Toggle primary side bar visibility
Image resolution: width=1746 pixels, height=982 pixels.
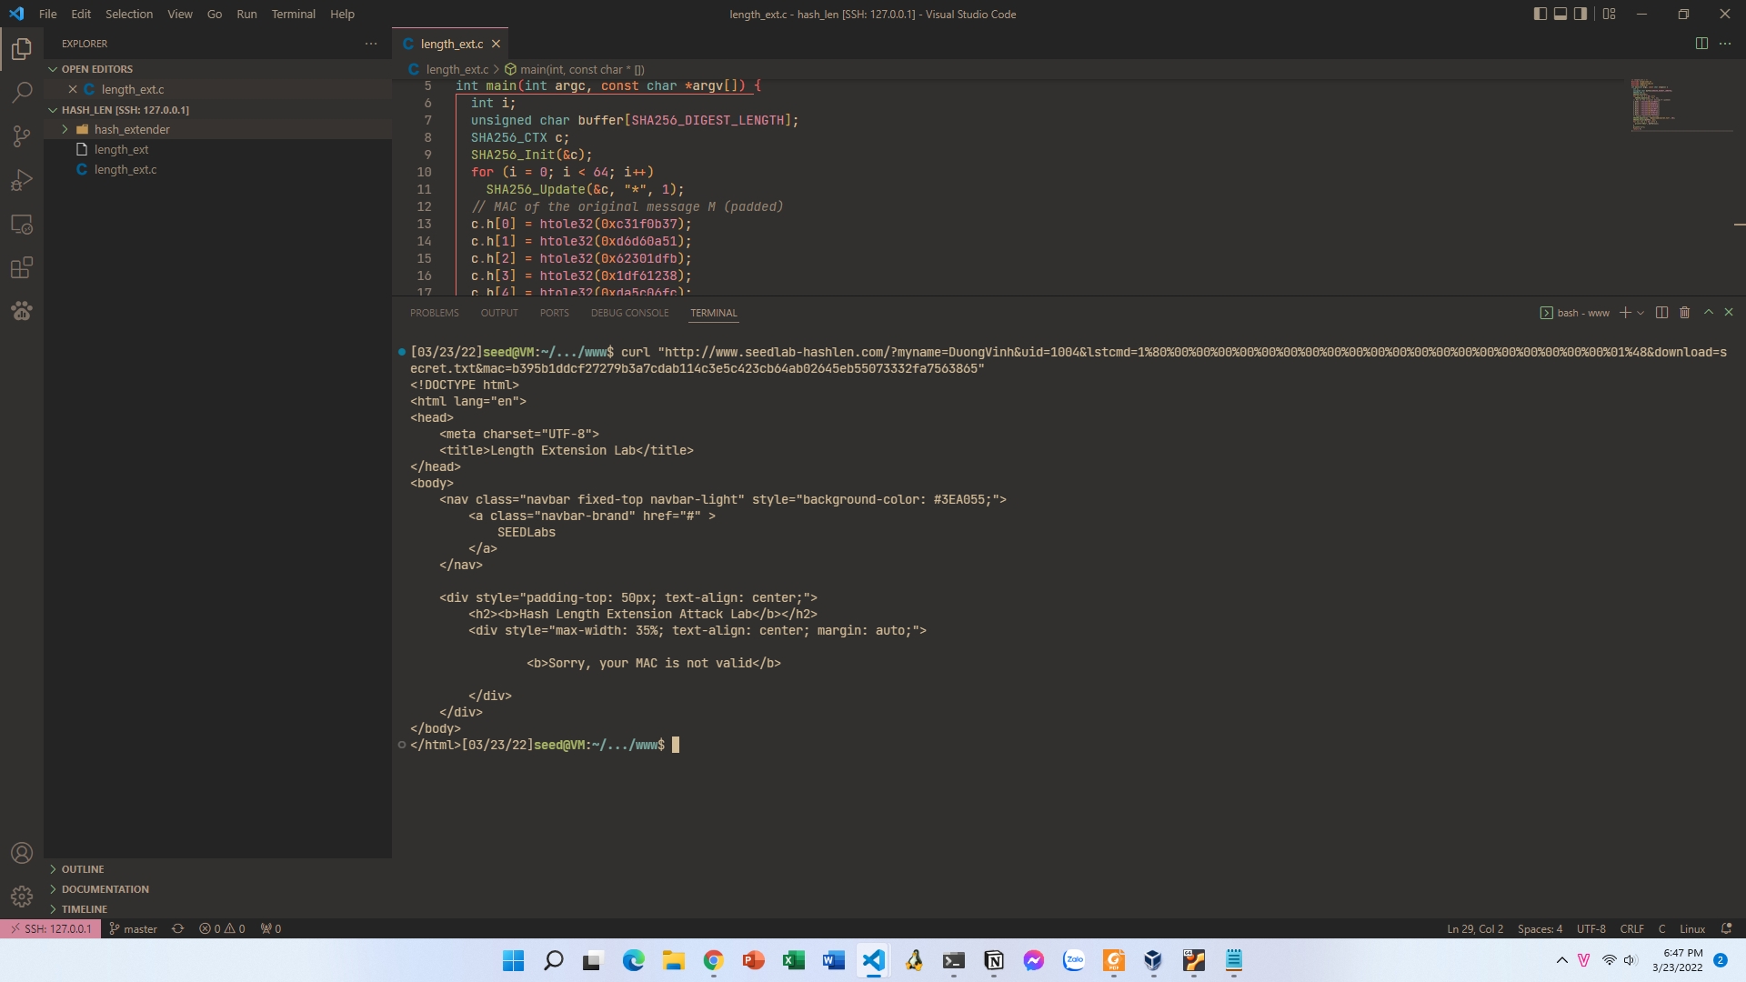1540,14
